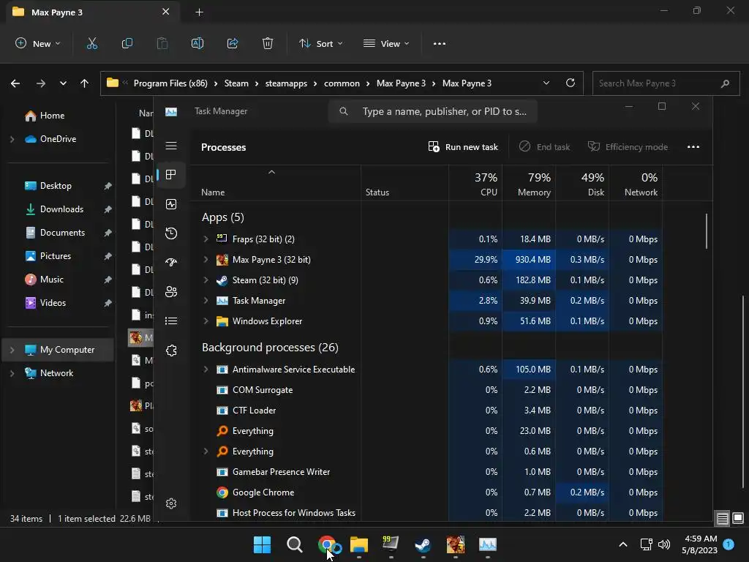Expand Antimalware Service Executable process
The image size is (749, 562).
coord(206,370)
